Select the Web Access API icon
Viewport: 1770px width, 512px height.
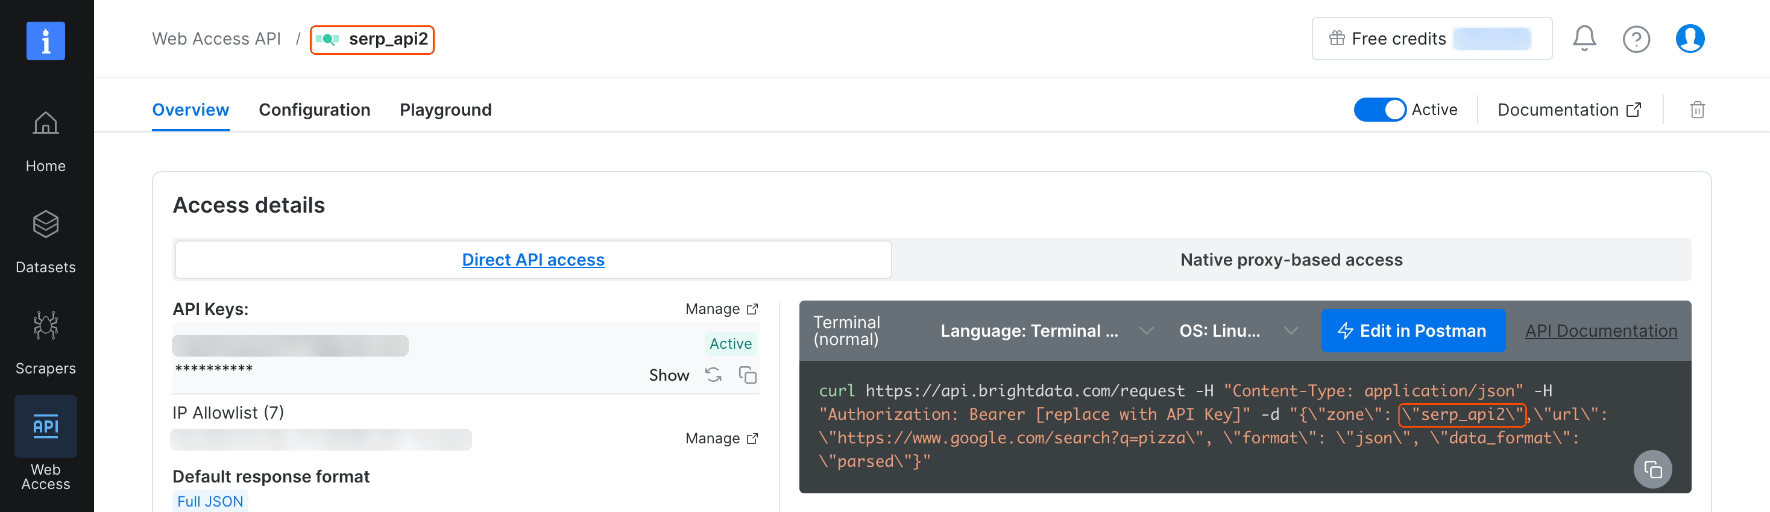pyautogui.click(x=45, y=426)
